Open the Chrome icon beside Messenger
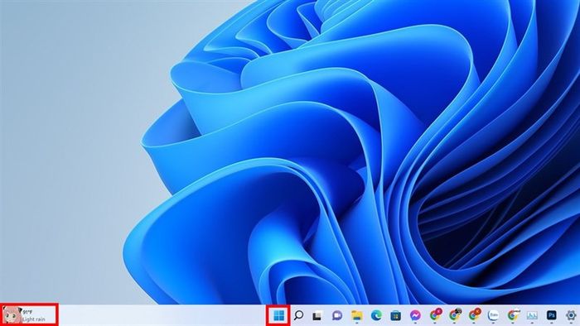 pos(435,315)
